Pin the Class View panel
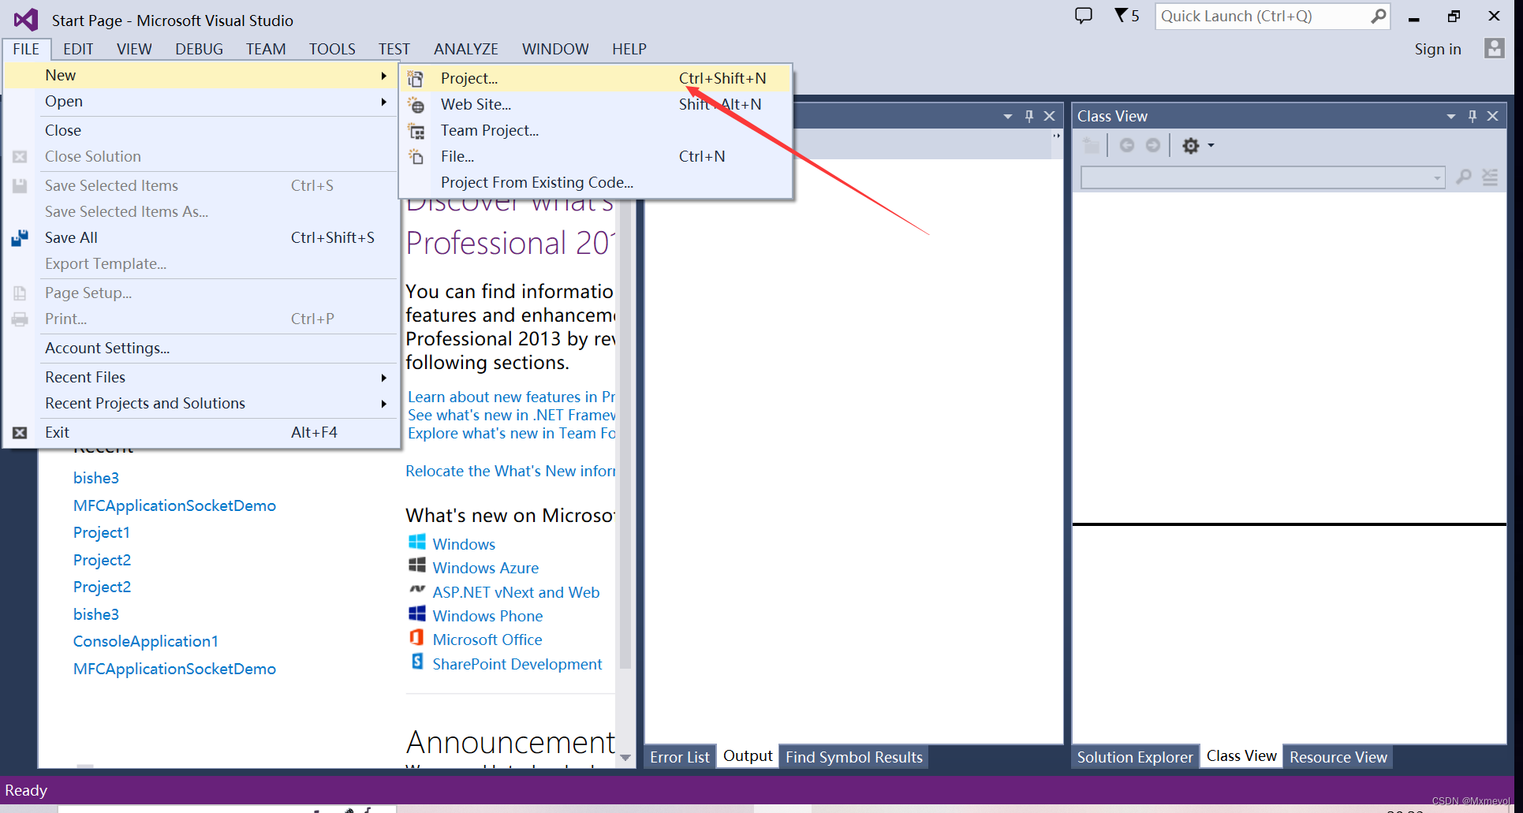 pos(1472,117)
